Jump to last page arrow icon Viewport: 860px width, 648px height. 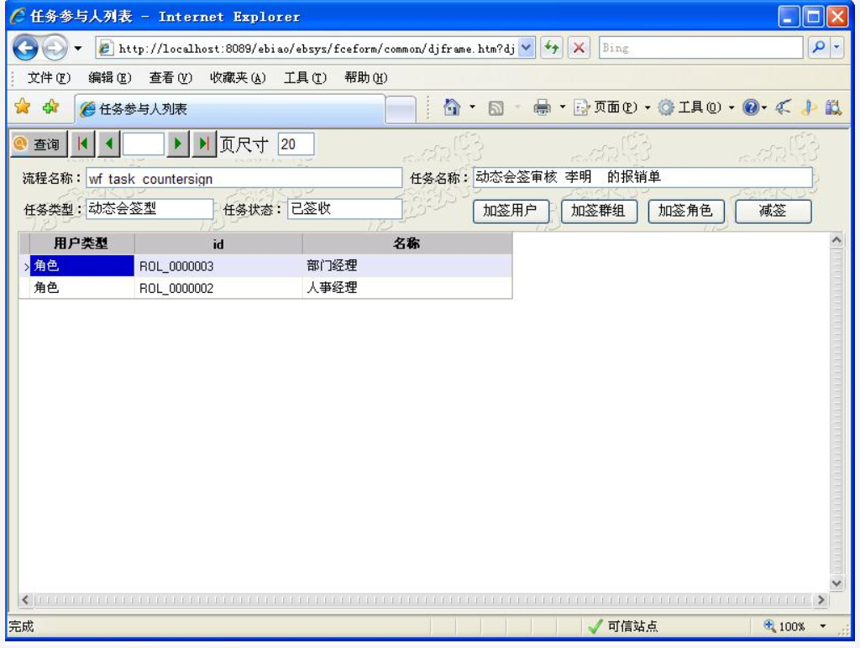pos(204,144)
